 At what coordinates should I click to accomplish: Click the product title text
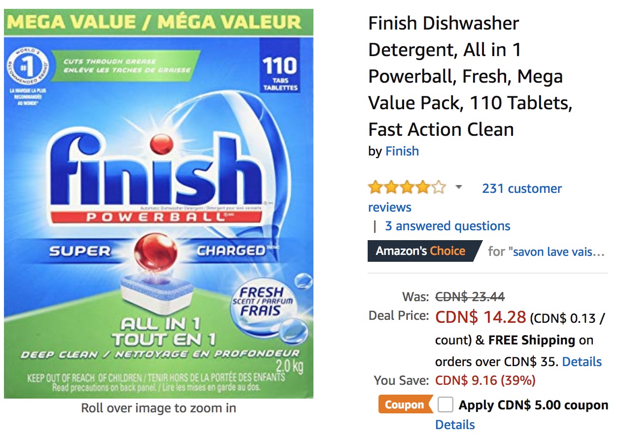pos(470,76)
